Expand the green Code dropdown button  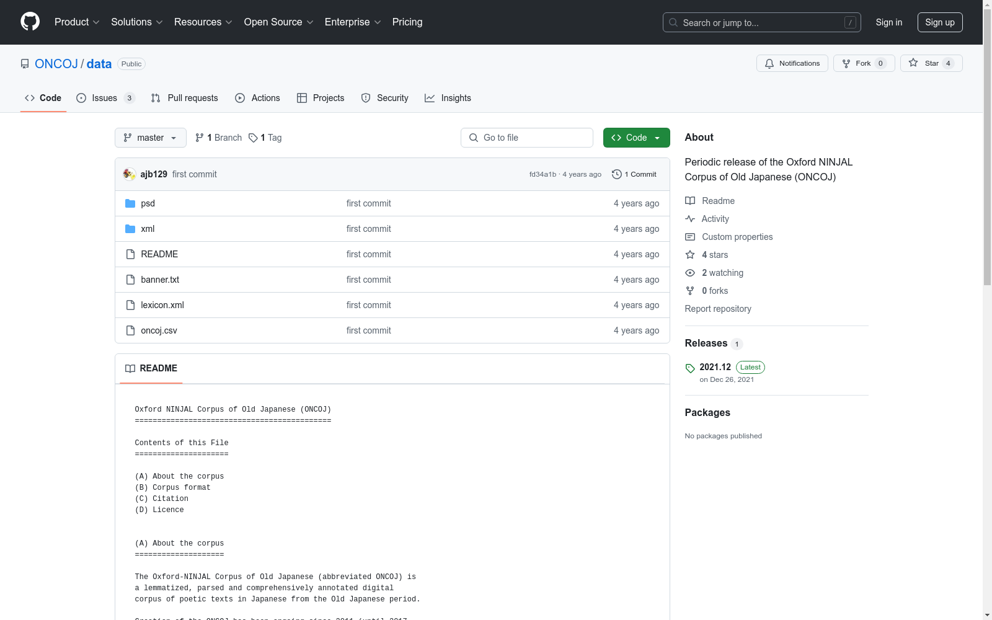tap(636, 138)
